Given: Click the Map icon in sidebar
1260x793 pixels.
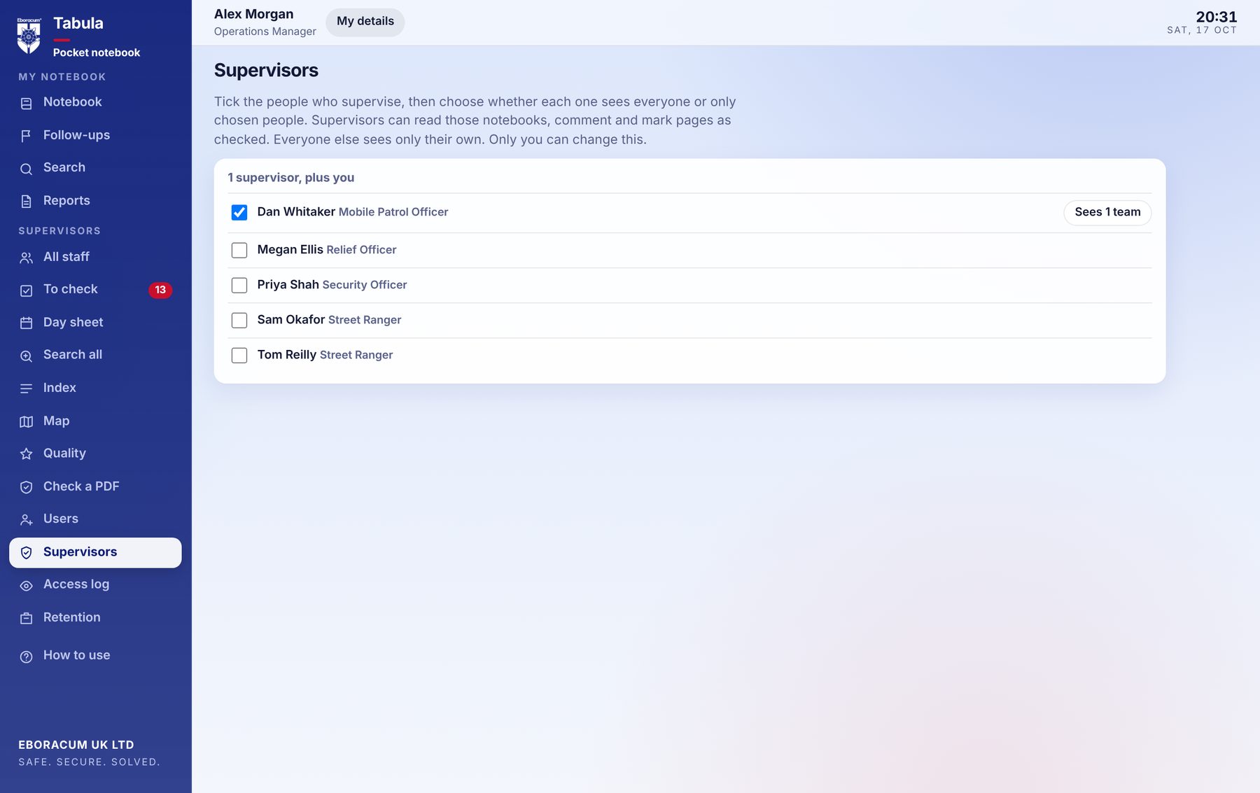Looking at the screenshot, I should (x=27, y=421).
